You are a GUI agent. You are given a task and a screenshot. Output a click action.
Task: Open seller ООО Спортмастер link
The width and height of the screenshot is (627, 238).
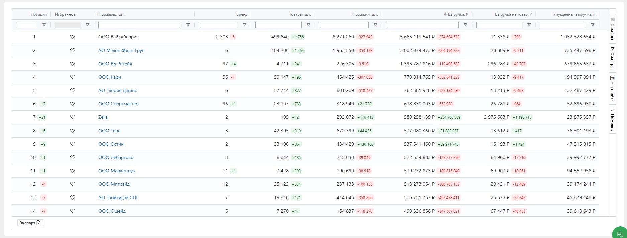(x=118, y=104)
